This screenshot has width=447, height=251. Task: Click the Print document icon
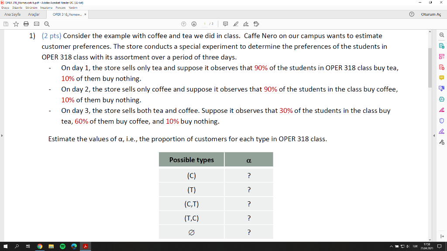pos(26,24)
